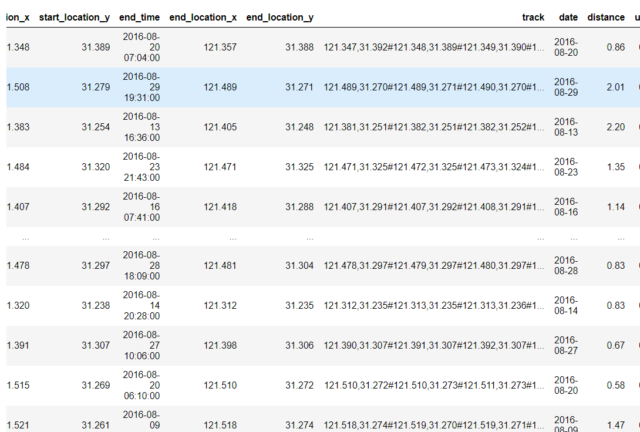Select end_time cell 2016-08-20 06:10:00
This screenshot has height=432, width=640.
pyautogui.click(x=142, y=386)
